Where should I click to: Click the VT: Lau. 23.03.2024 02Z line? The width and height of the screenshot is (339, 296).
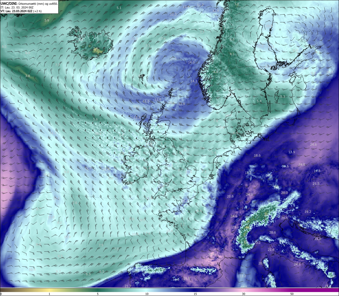21,11
